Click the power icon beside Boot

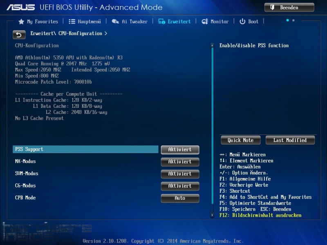point(242,22)
